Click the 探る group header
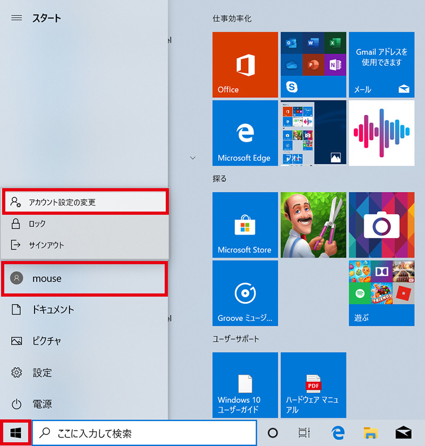 coord(219,179)
